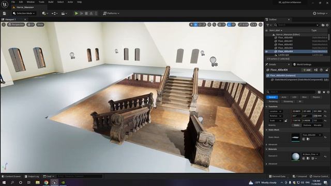Open the Edit menu

[21, 2]
